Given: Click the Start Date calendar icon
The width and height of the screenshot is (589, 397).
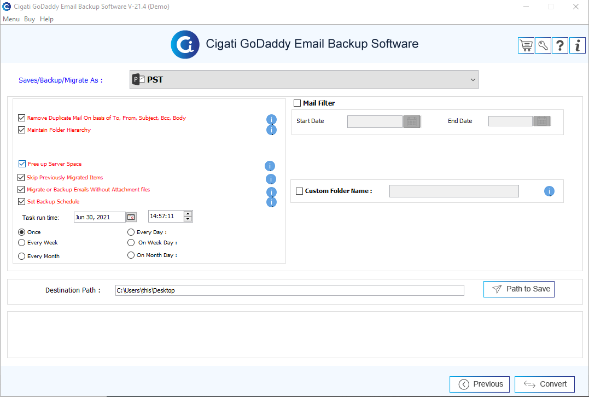Looking at the screenshot, I should (x=412, y=122).
